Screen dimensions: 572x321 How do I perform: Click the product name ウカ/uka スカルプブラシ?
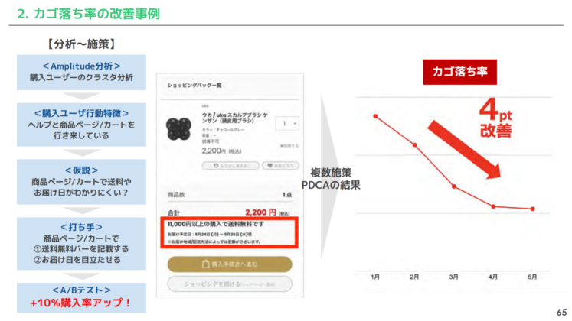(234, 118)
